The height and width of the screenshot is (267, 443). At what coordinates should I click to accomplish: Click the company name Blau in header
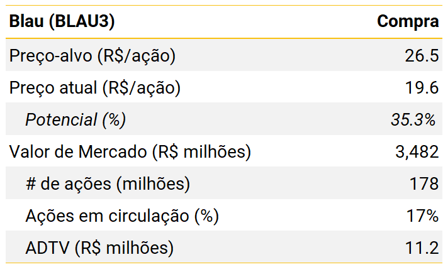[x=25, y=22]
